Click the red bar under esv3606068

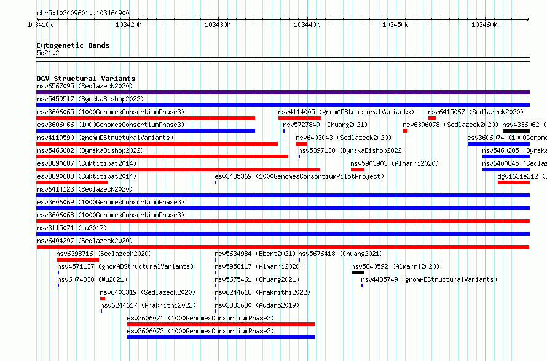tap(283, 221)
